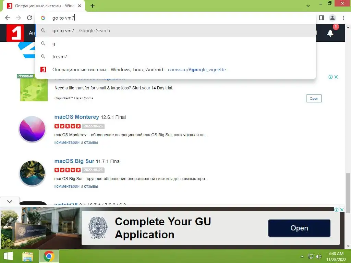Select the 'to vm7' search suggestion

(175, 57)
